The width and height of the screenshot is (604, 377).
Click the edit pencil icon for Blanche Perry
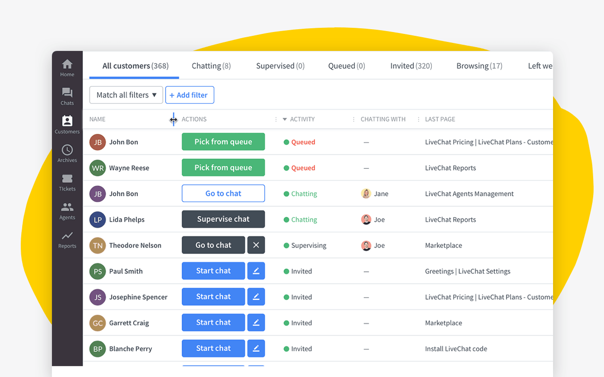click(x=256, y=349)
